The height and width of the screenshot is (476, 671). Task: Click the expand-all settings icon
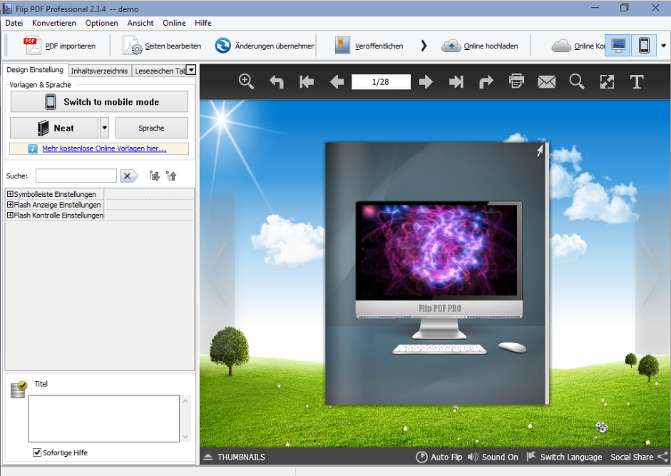coord(155,176)
